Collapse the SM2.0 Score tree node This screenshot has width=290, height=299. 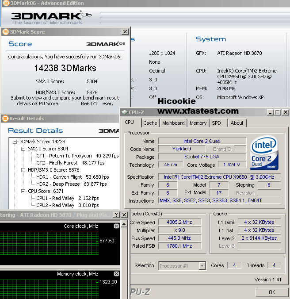coord(23,149)
